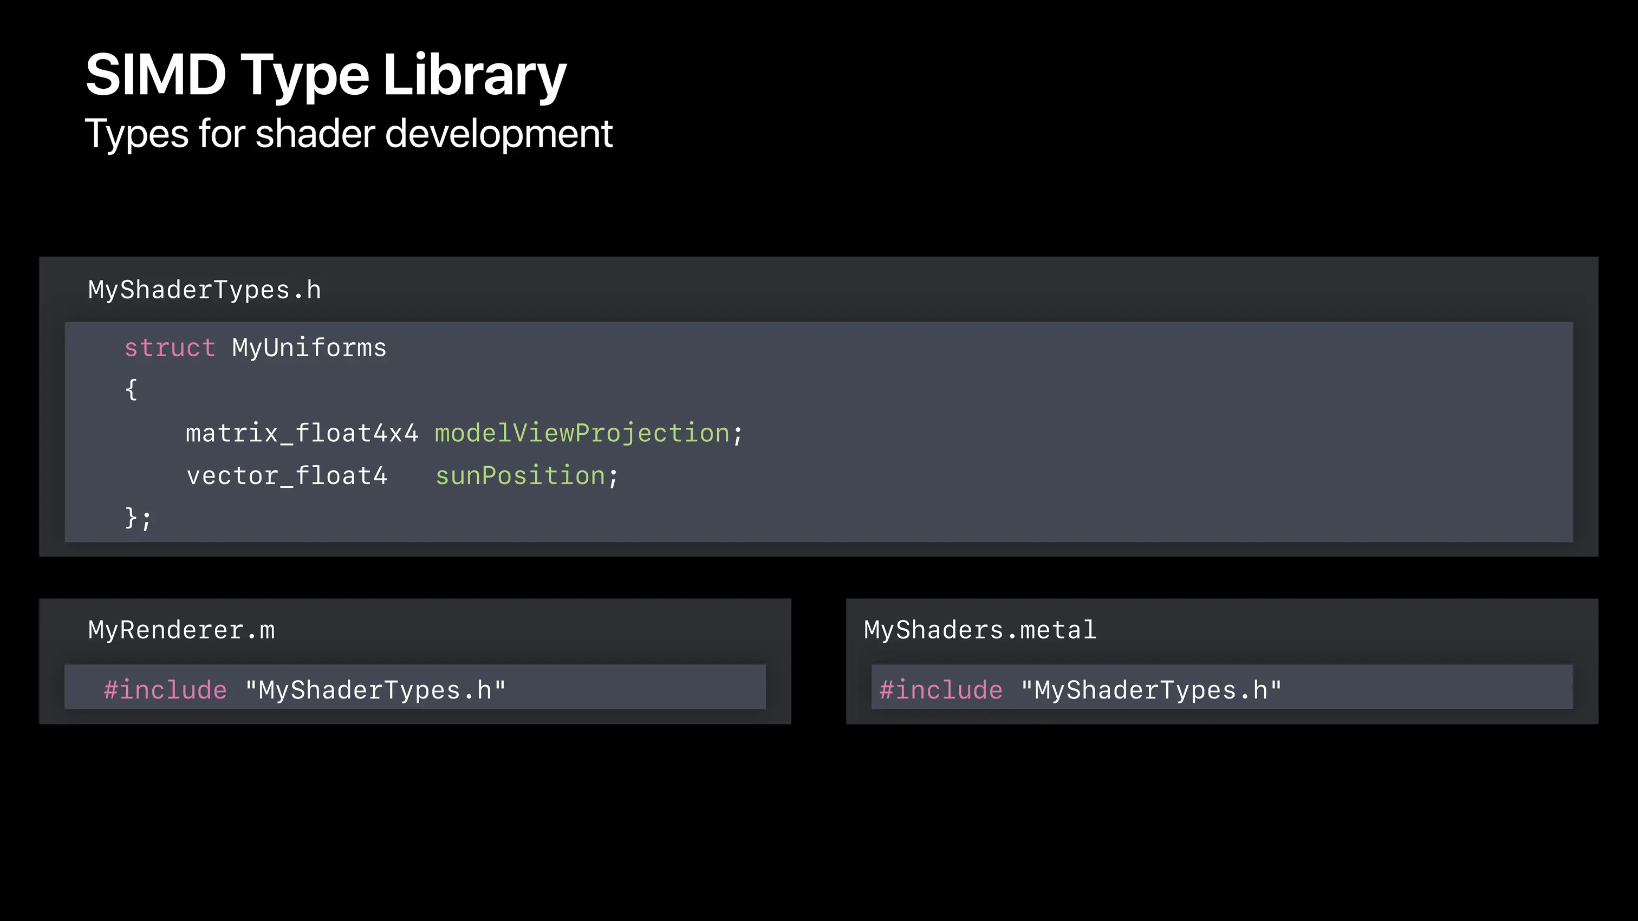Click the matrix_float4x4 type name
The width and height of the screenshot is (1638, 921).
point(302,434)
